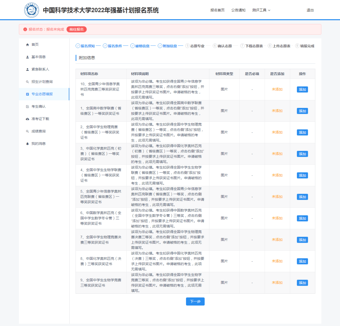Click the 退出 logout link

point(310,10)
